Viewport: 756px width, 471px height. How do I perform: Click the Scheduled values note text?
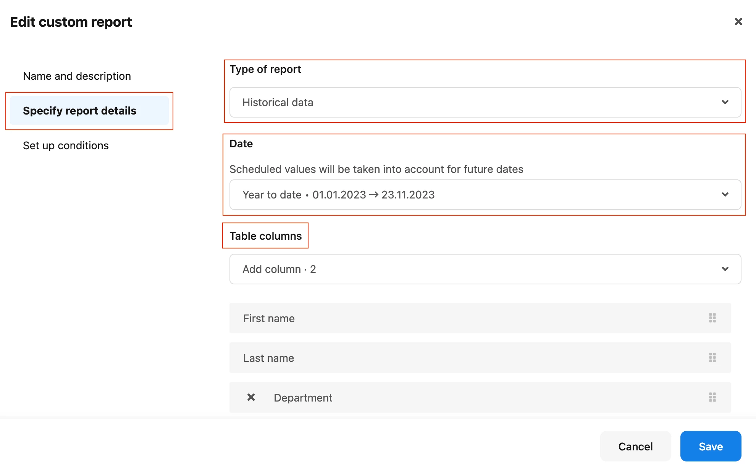[x=376, y=169]
